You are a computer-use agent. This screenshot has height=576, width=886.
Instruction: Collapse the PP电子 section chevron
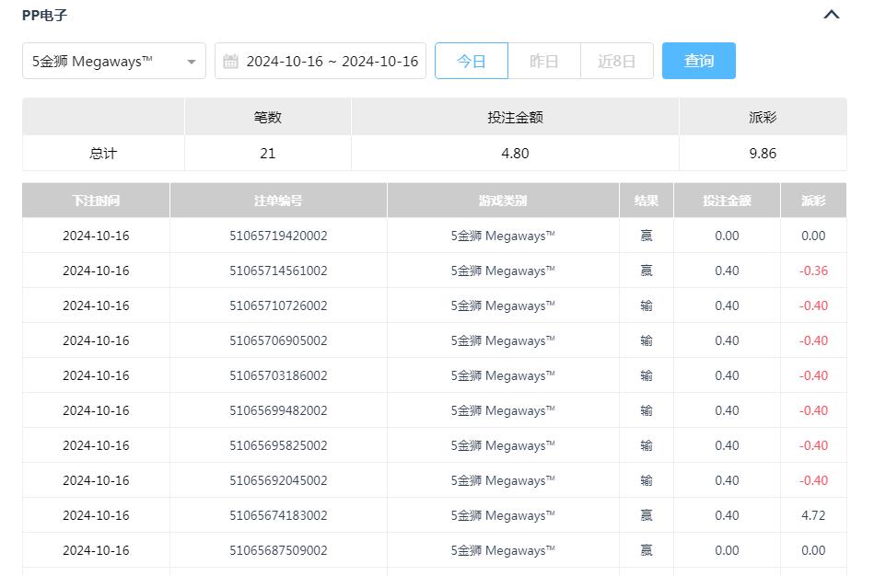click(831, 15)
